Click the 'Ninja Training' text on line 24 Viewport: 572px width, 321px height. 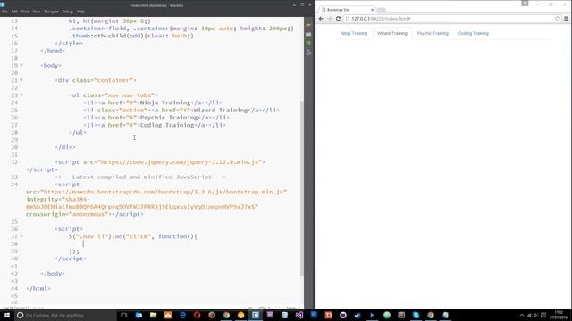165,103
